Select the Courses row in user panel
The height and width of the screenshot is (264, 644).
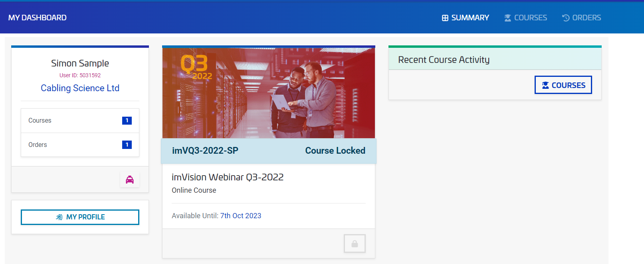(80, 121)
